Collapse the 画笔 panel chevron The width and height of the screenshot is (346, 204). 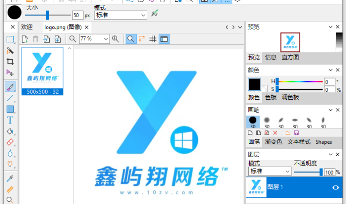[330, 110]
